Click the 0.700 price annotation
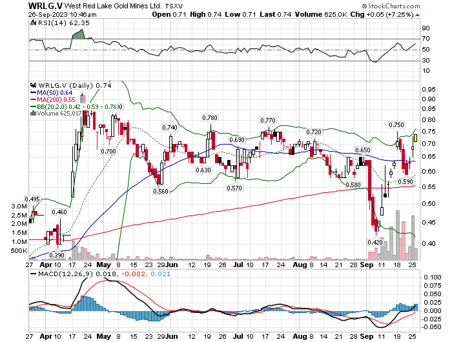 [108, 151]
